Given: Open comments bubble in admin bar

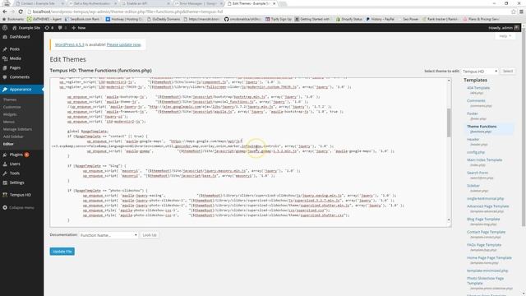Looking at the screenshot, I should pyautogui.click(x=62, y=28).
